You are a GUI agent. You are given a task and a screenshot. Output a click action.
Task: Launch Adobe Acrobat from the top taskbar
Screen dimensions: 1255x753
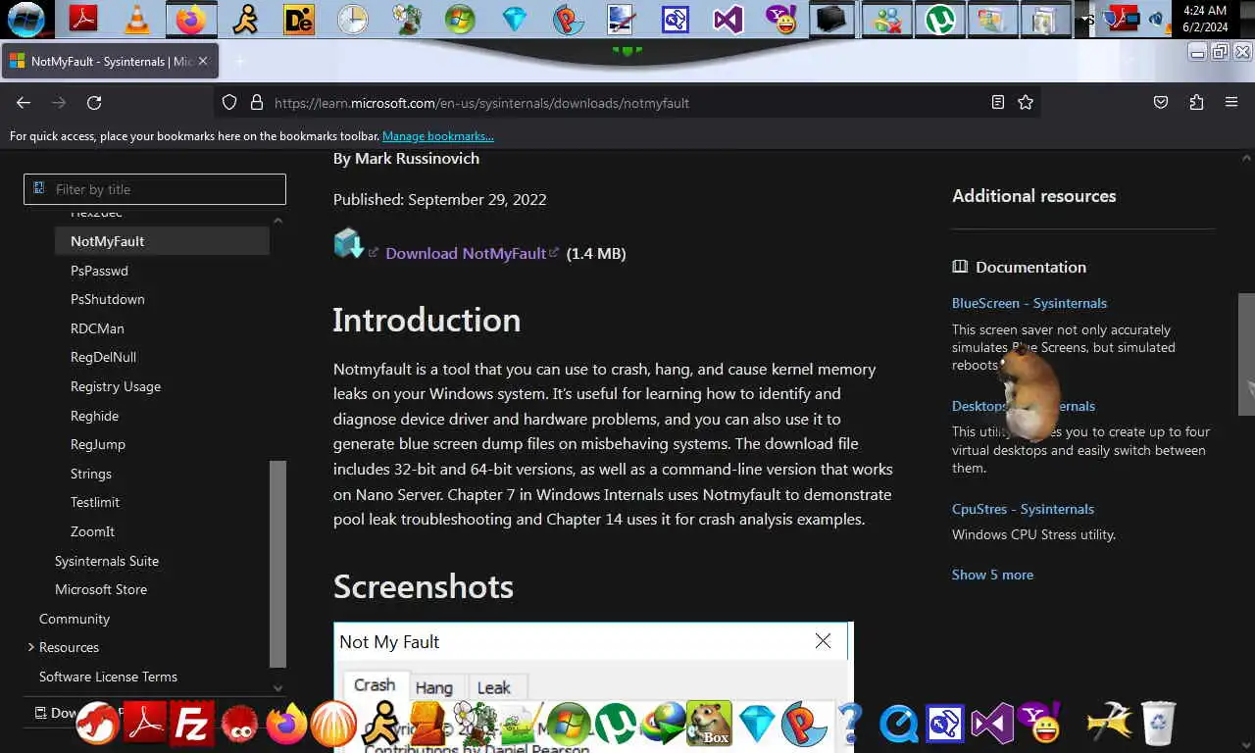[83, 19]
